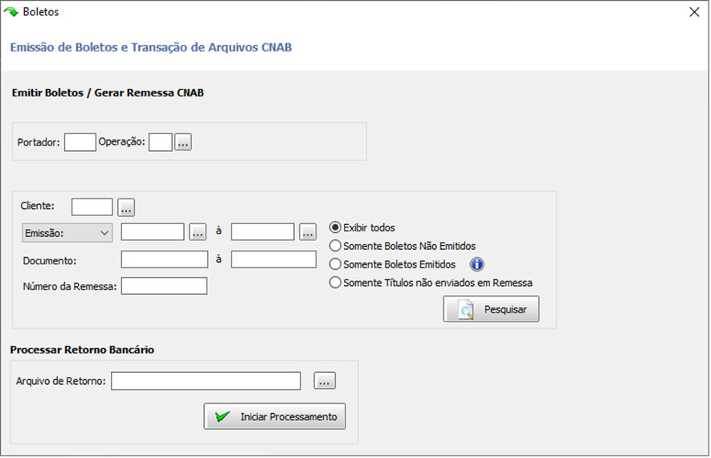
Task: Select Somente Boletos Não Emitidos
Action: [335, 246]
